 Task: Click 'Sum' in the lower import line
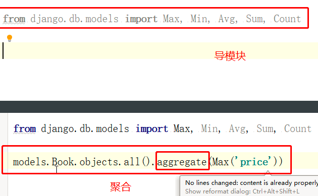(265, 129)
